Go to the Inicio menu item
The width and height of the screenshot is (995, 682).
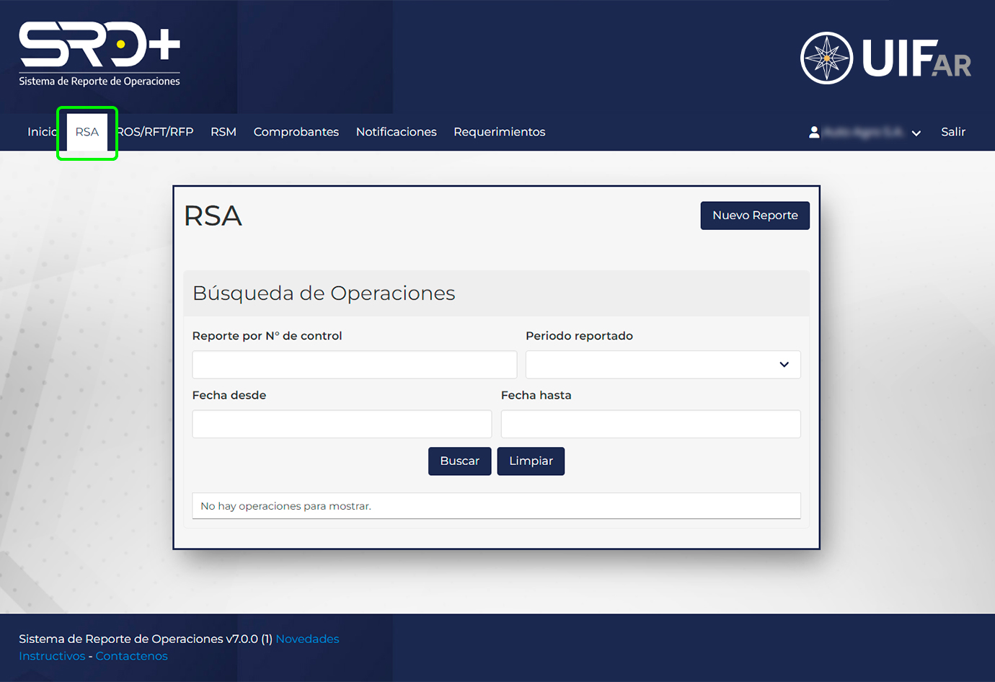[x=41, y=132]
